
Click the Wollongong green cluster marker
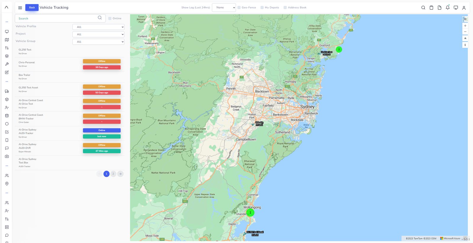click(250, 213)
